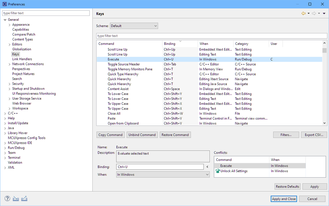Cancel the Preferences dialog
329x206 pixels.
pyautogui.click(x=312, y=199)
